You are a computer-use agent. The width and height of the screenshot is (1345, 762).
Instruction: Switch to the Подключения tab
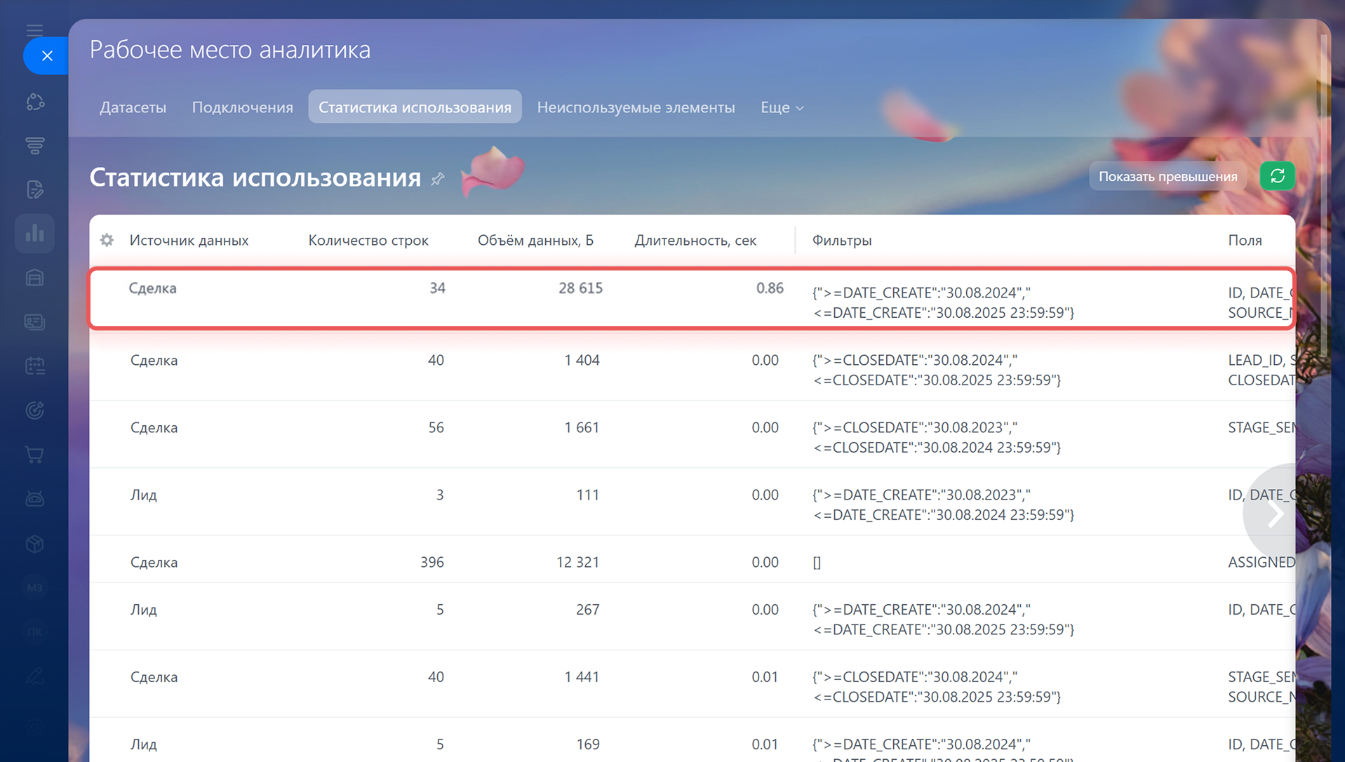click(x=242, y=107)
